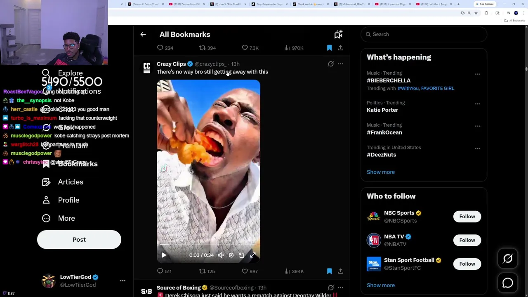The width and height of the screenshot is (528, 297).
Task: Click the Ask Gemini browser button
Action: point(485,4)
